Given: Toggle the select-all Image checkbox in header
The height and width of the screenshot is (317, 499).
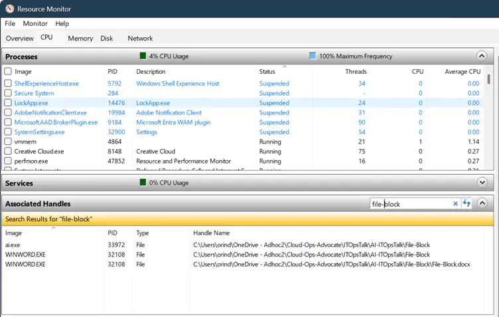Looking at the screenshot, I should (8, 72).
